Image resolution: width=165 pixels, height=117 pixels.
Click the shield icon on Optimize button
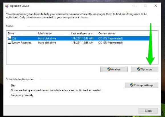coord(139,69)
